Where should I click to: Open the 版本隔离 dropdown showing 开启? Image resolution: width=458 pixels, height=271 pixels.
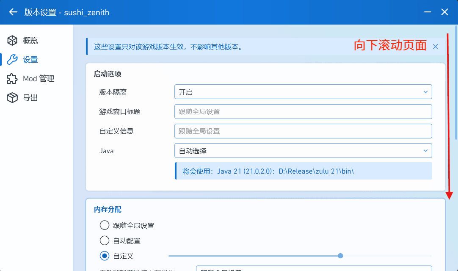point(303,92)
